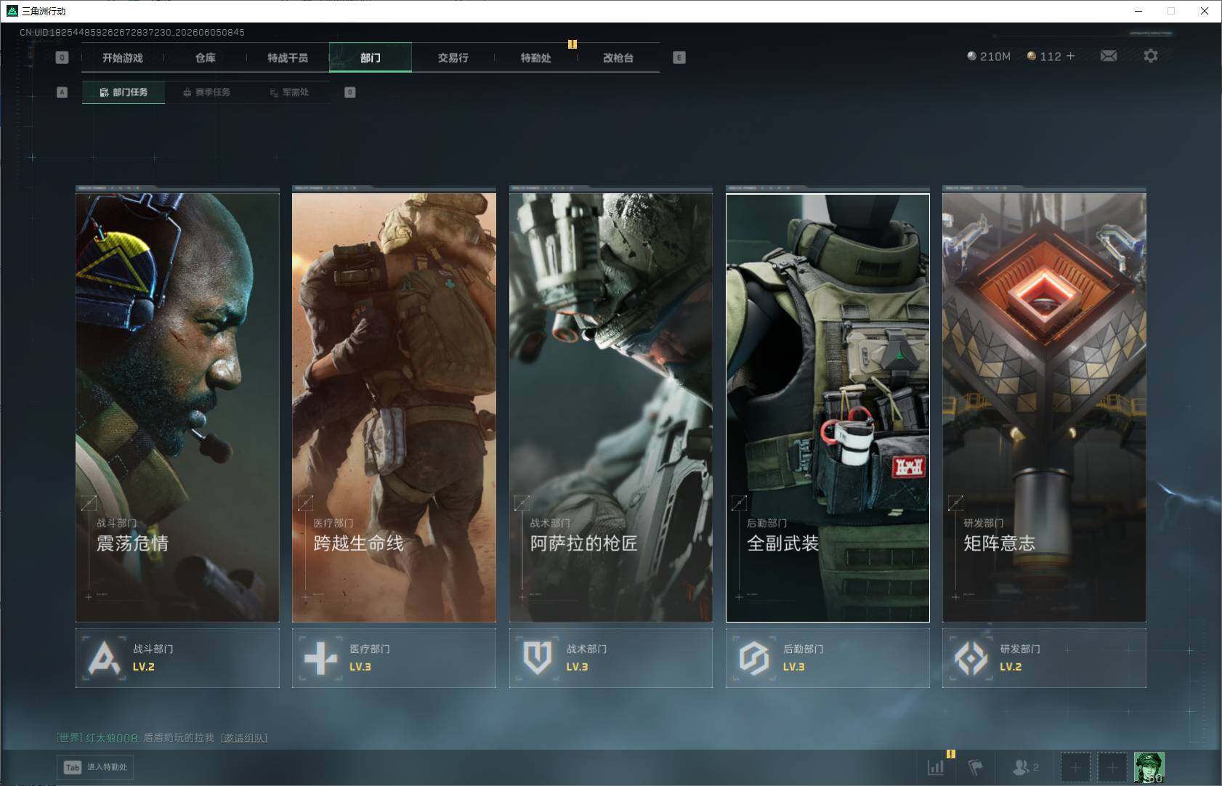Image resolution: width=1222 pixels, height=786 pixels.
Task: Click the 医疗部门 LV.3 level panel
Action: [394, 658]
